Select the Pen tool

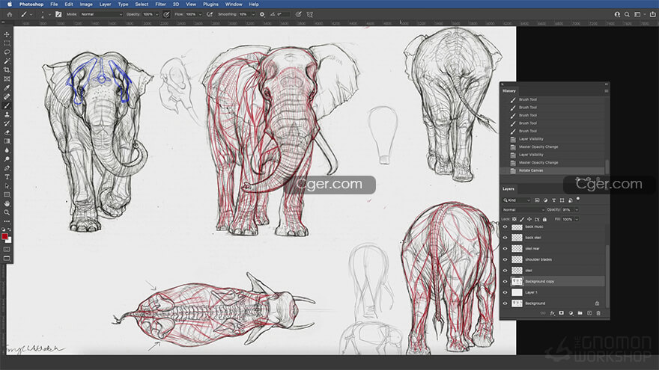[7, 168]
